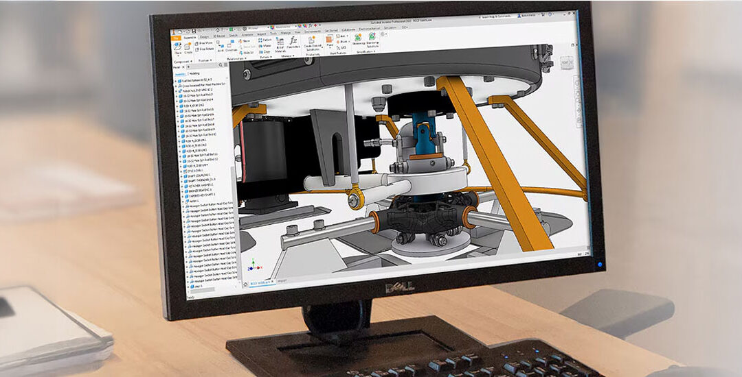Click the Free Move button
The height and width of the screenshot is (377, 742).
click(x=205, y=43)
